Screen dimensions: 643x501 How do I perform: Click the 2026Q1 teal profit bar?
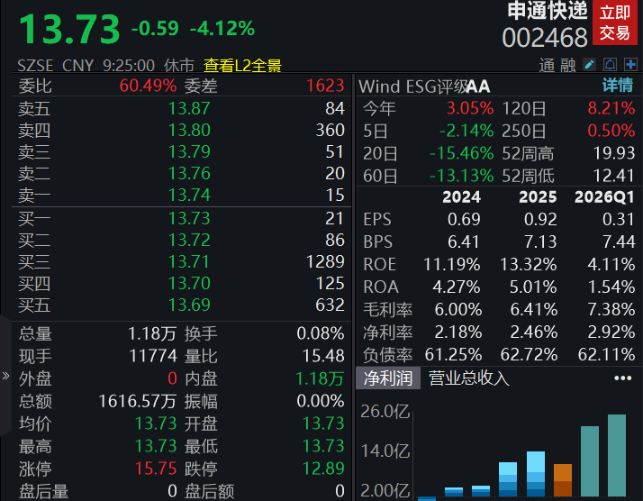[617, 455]
